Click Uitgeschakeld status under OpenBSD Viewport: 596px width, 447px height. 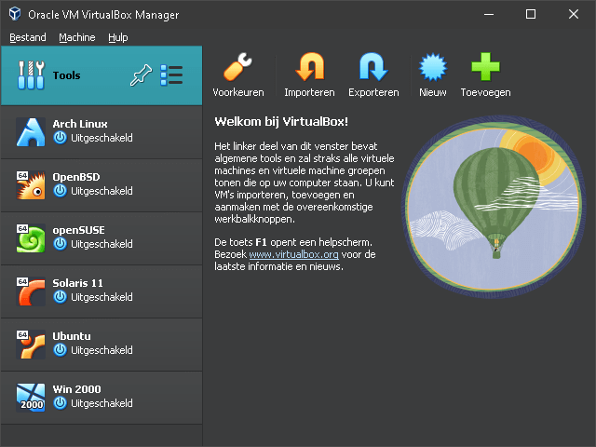pyautogui.click(x=102, y=191)
